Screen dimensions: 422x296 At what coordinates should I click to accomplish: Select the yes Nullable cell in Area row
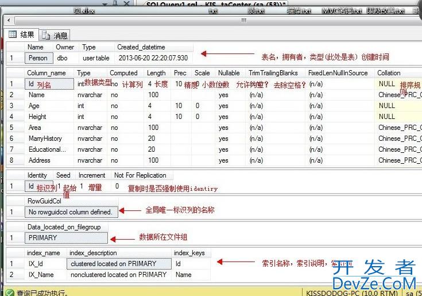point(230,128)
